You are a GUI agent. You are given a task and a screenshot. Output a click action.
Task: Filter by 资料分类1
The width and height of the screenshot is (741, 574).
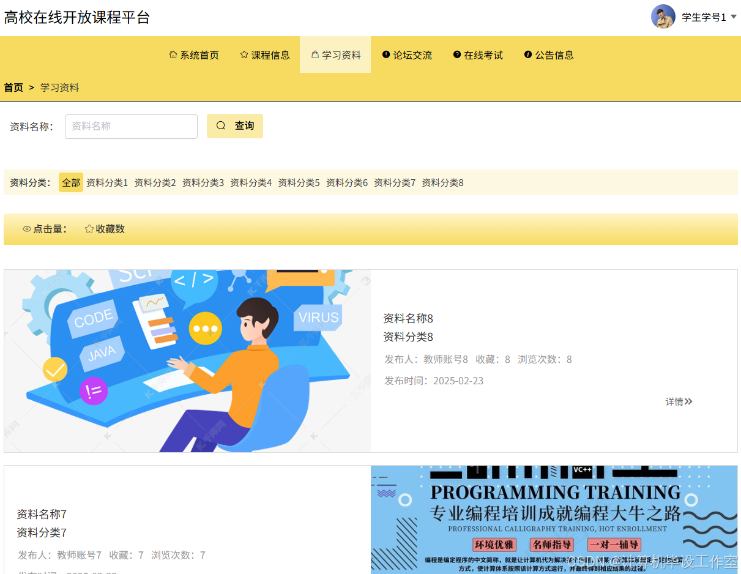pos(107,182)
